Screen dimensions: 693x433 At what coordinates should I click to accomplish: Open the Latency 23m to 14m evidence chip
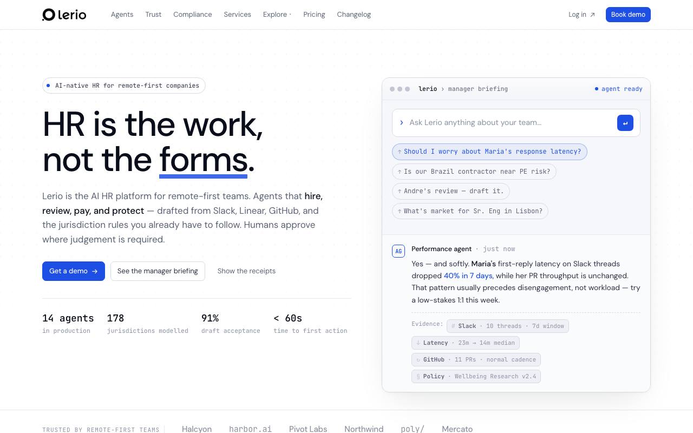point(466,343)
